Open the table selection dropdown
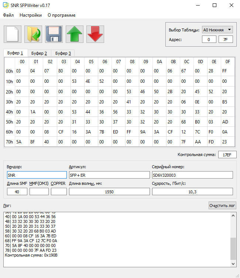The height and width of the screenshot is (278, 240). point(217,30)
